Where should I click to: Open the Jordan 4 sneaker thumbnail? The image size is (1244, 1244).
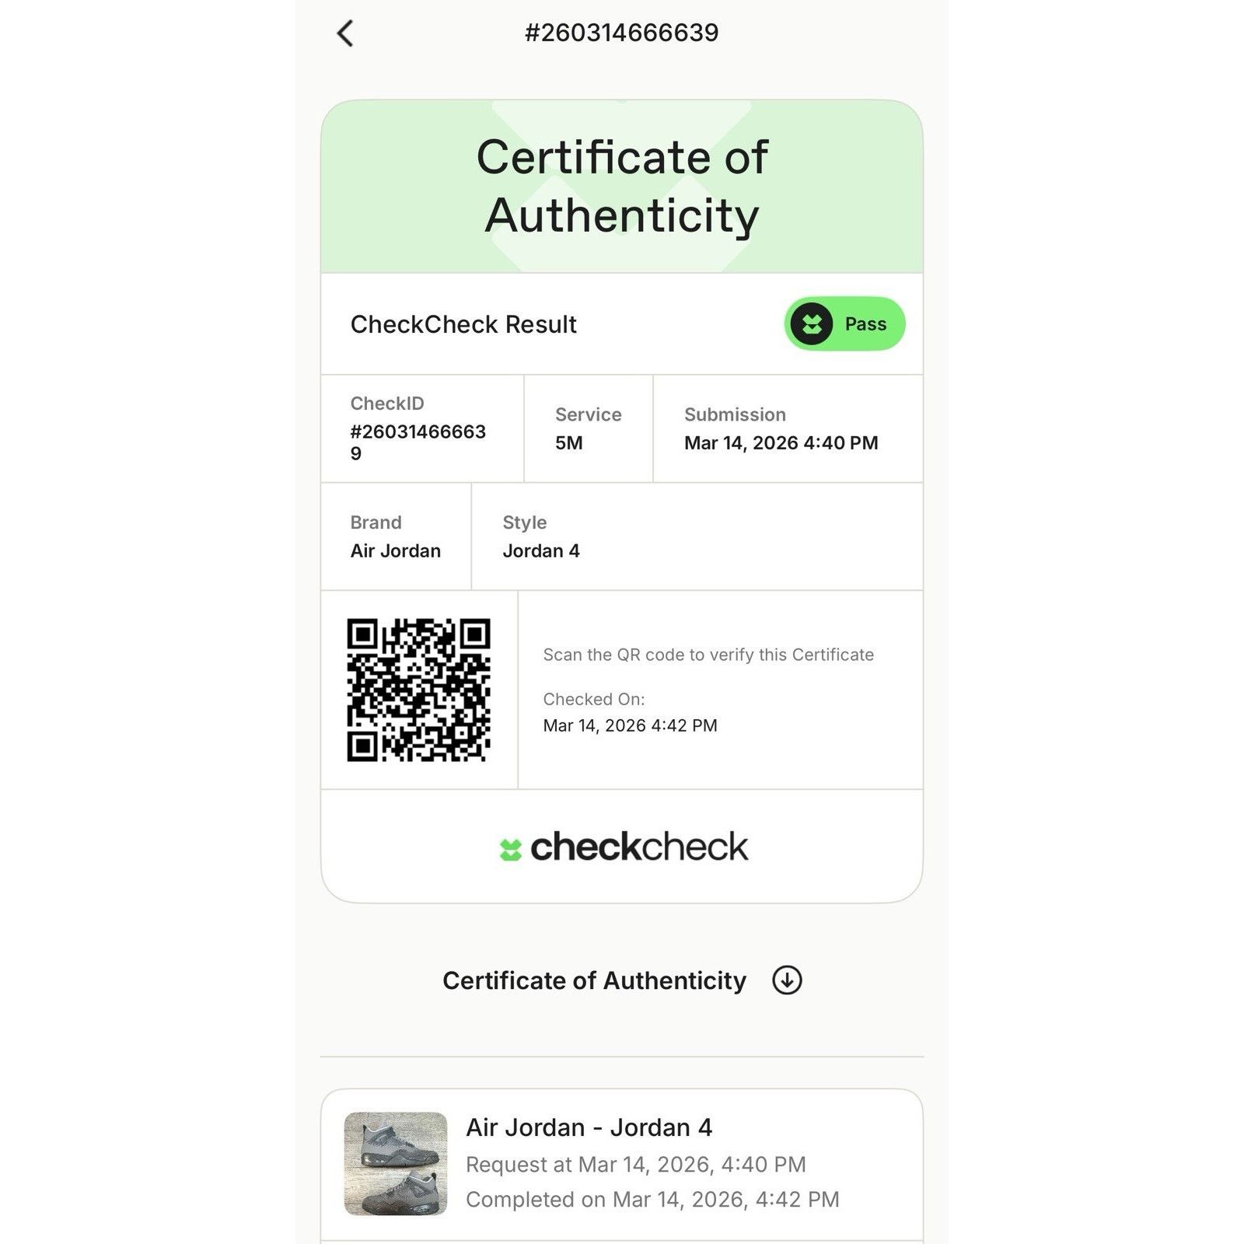396,1163
